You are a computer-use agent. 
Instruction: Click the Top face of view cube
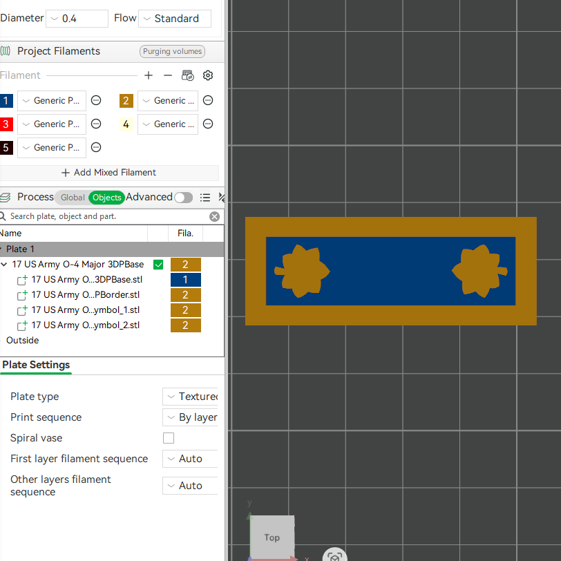[x=272, y=538]
